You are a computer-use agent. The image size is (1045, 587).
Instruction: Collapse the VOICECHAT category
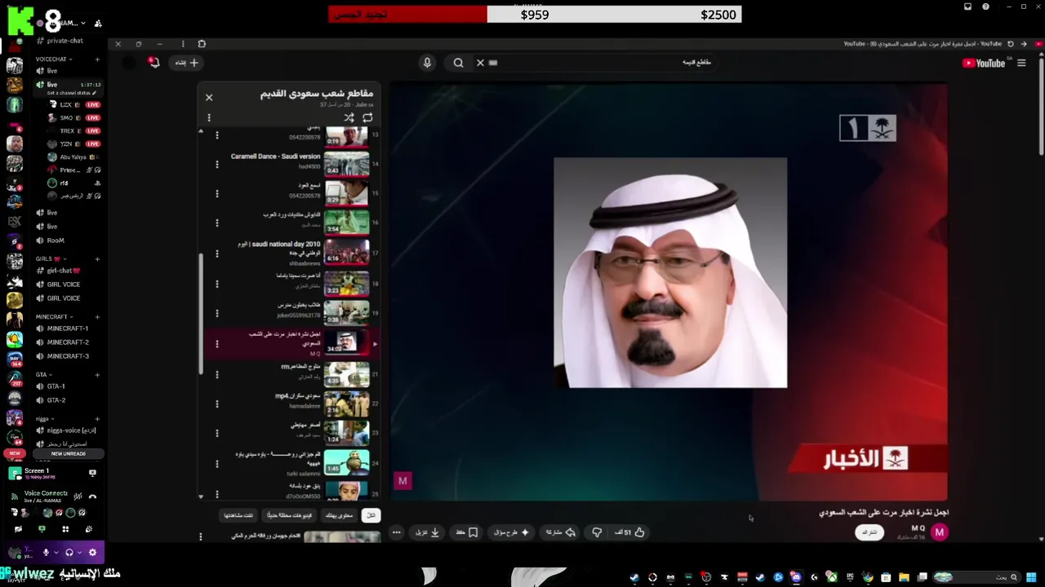point(54,60)
